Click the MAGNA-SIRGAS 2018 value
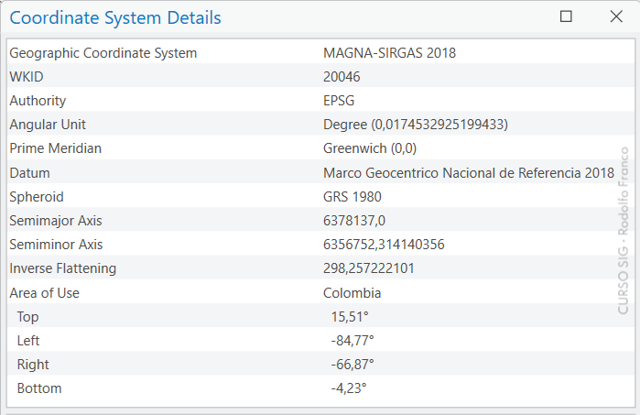 (389, 53)
